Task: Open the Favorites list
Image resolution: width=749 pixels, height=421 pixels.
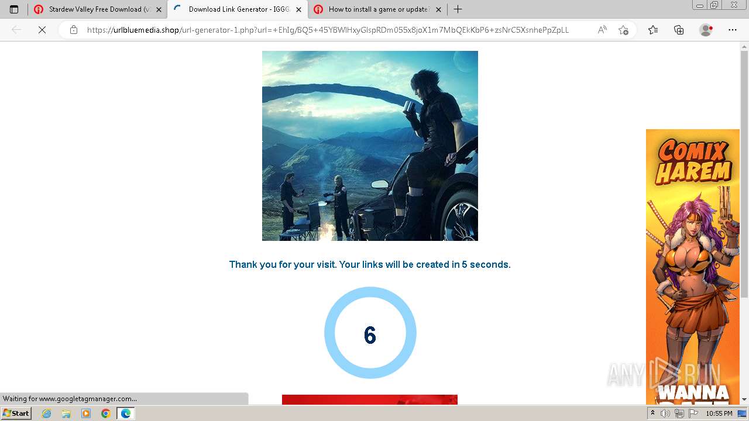Action: pos(653,30)
